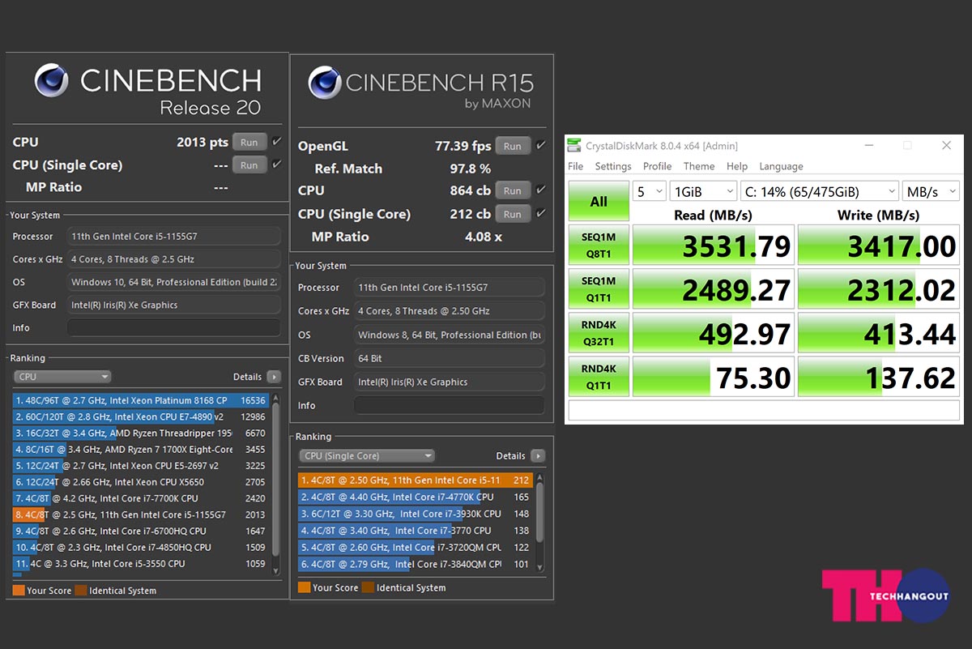Viewport: 972px width, 649px height.
Task: Select the AMD Ryzen Threadripper ranking row
Action: point(140,433)
